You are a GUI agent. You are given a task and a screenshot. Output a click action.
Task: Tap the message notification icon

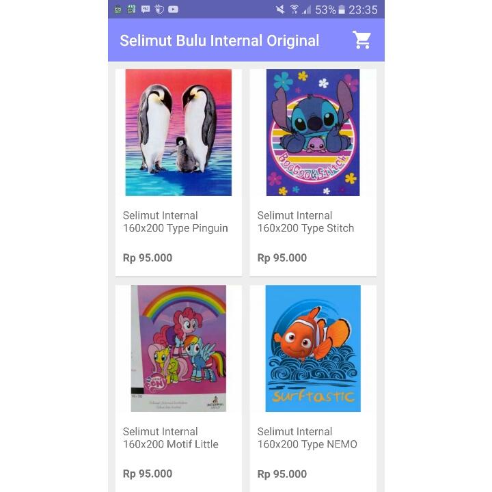(146, 10)
